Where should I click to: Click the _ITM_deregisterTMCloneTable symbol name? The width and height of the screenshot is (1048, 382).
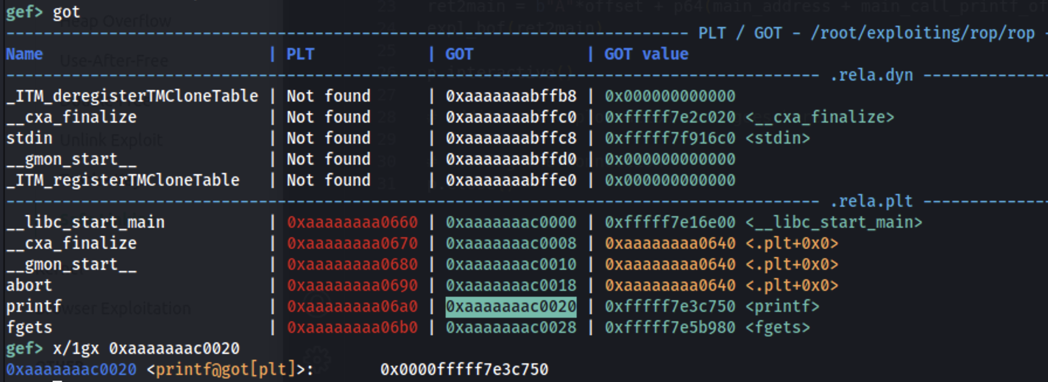coord(132,96)
